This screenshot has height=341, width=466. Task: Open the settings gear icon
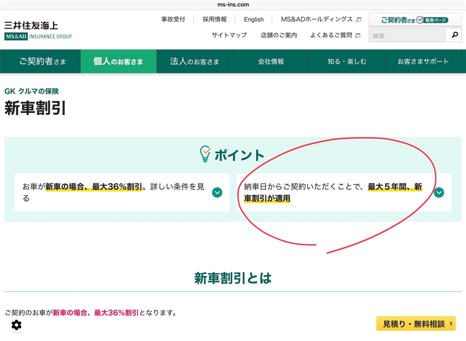point(16,325)
